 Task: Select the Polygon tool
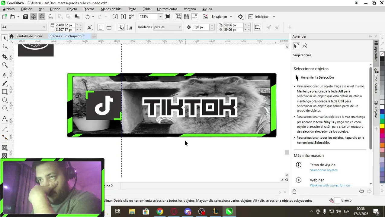coord(5,108)
